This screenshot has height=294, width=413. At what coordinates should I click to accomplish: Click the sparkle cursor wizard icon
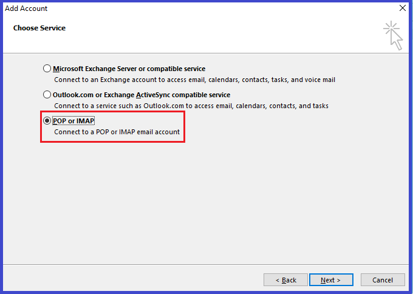click(393, 36)
